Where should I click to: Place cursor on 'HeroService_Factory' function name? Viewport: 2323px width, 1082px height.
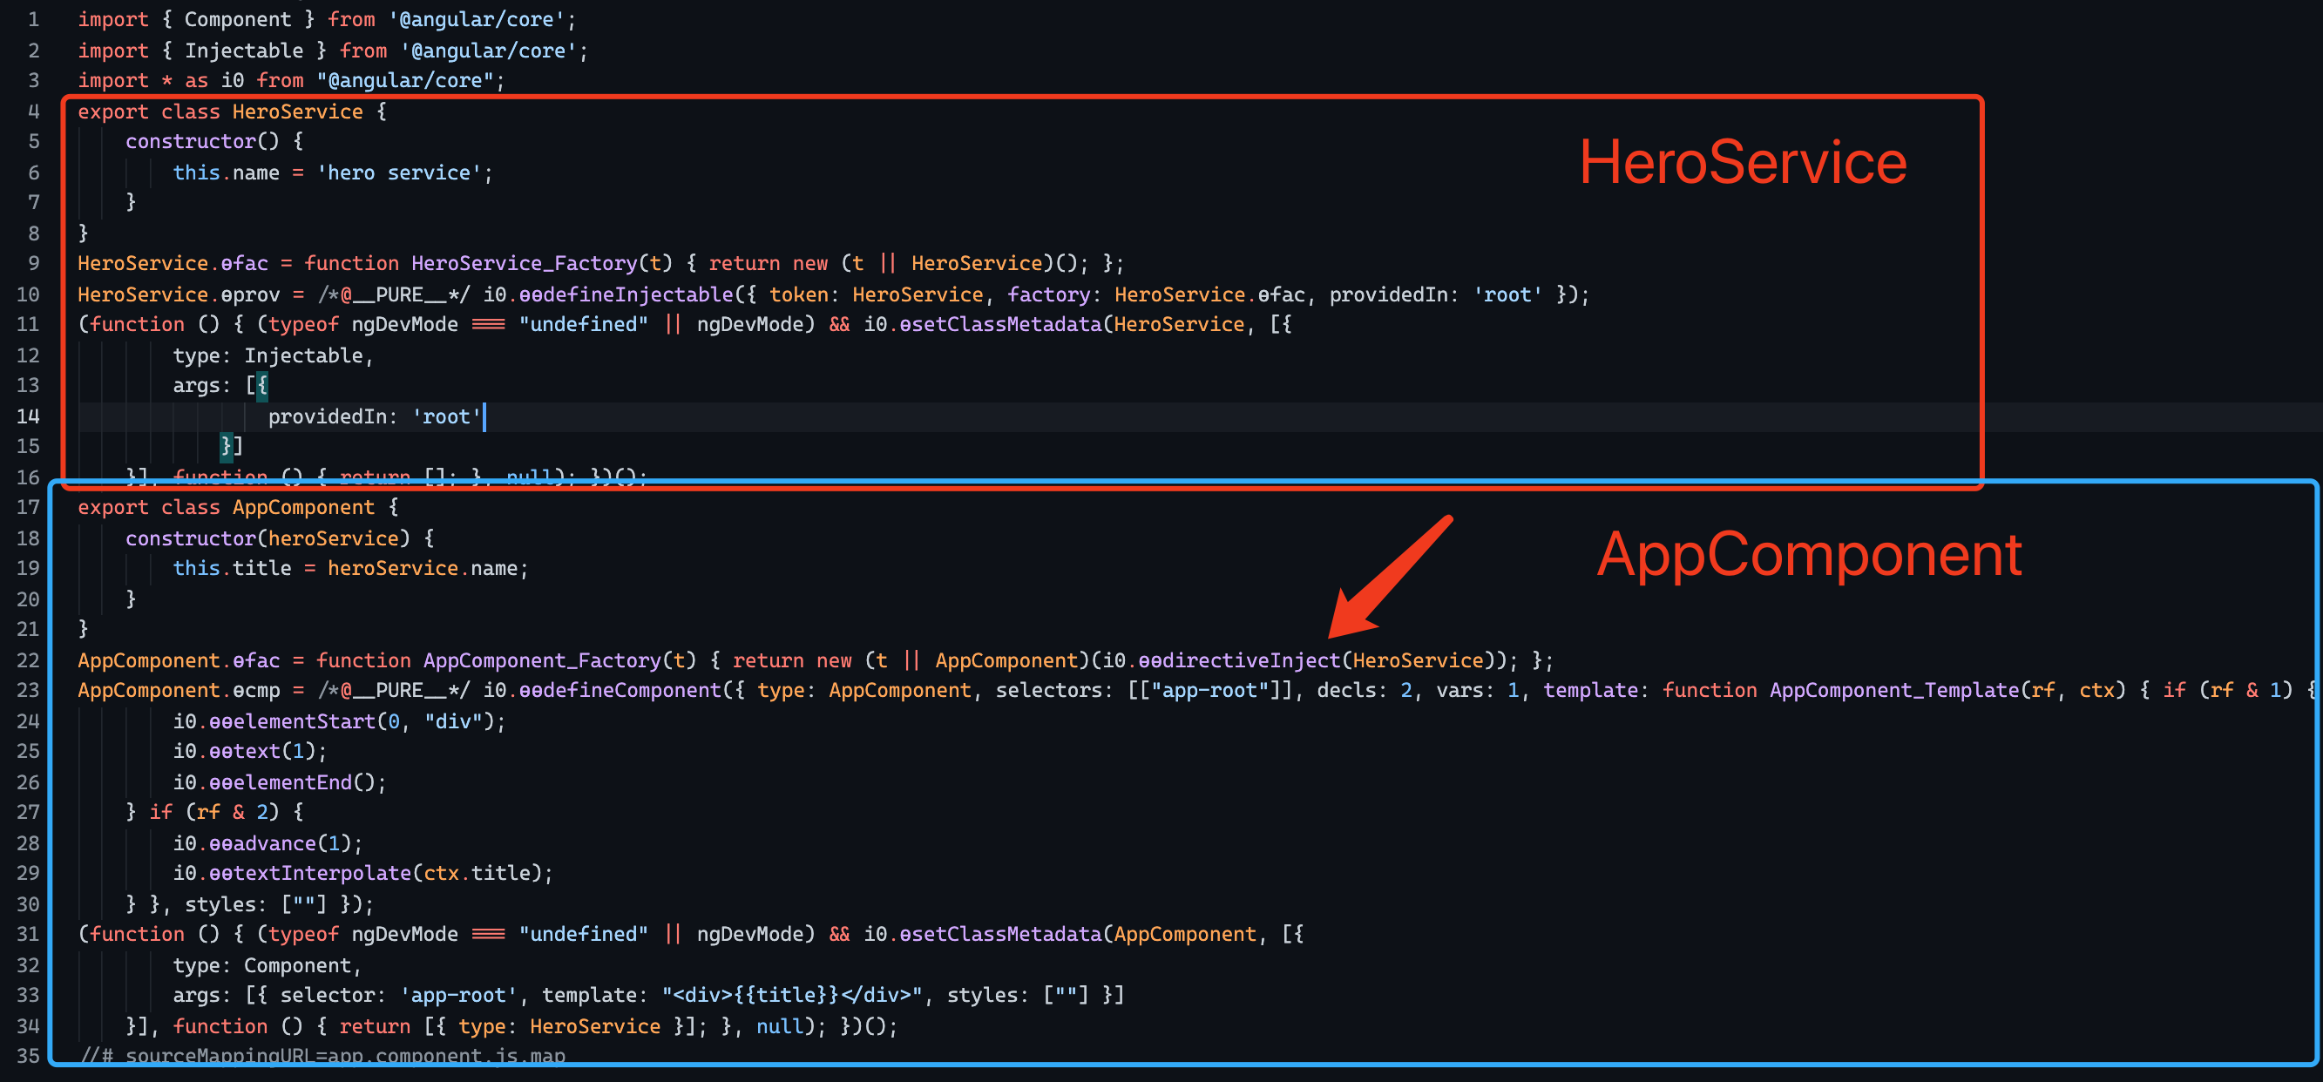(x=524, y=263)
